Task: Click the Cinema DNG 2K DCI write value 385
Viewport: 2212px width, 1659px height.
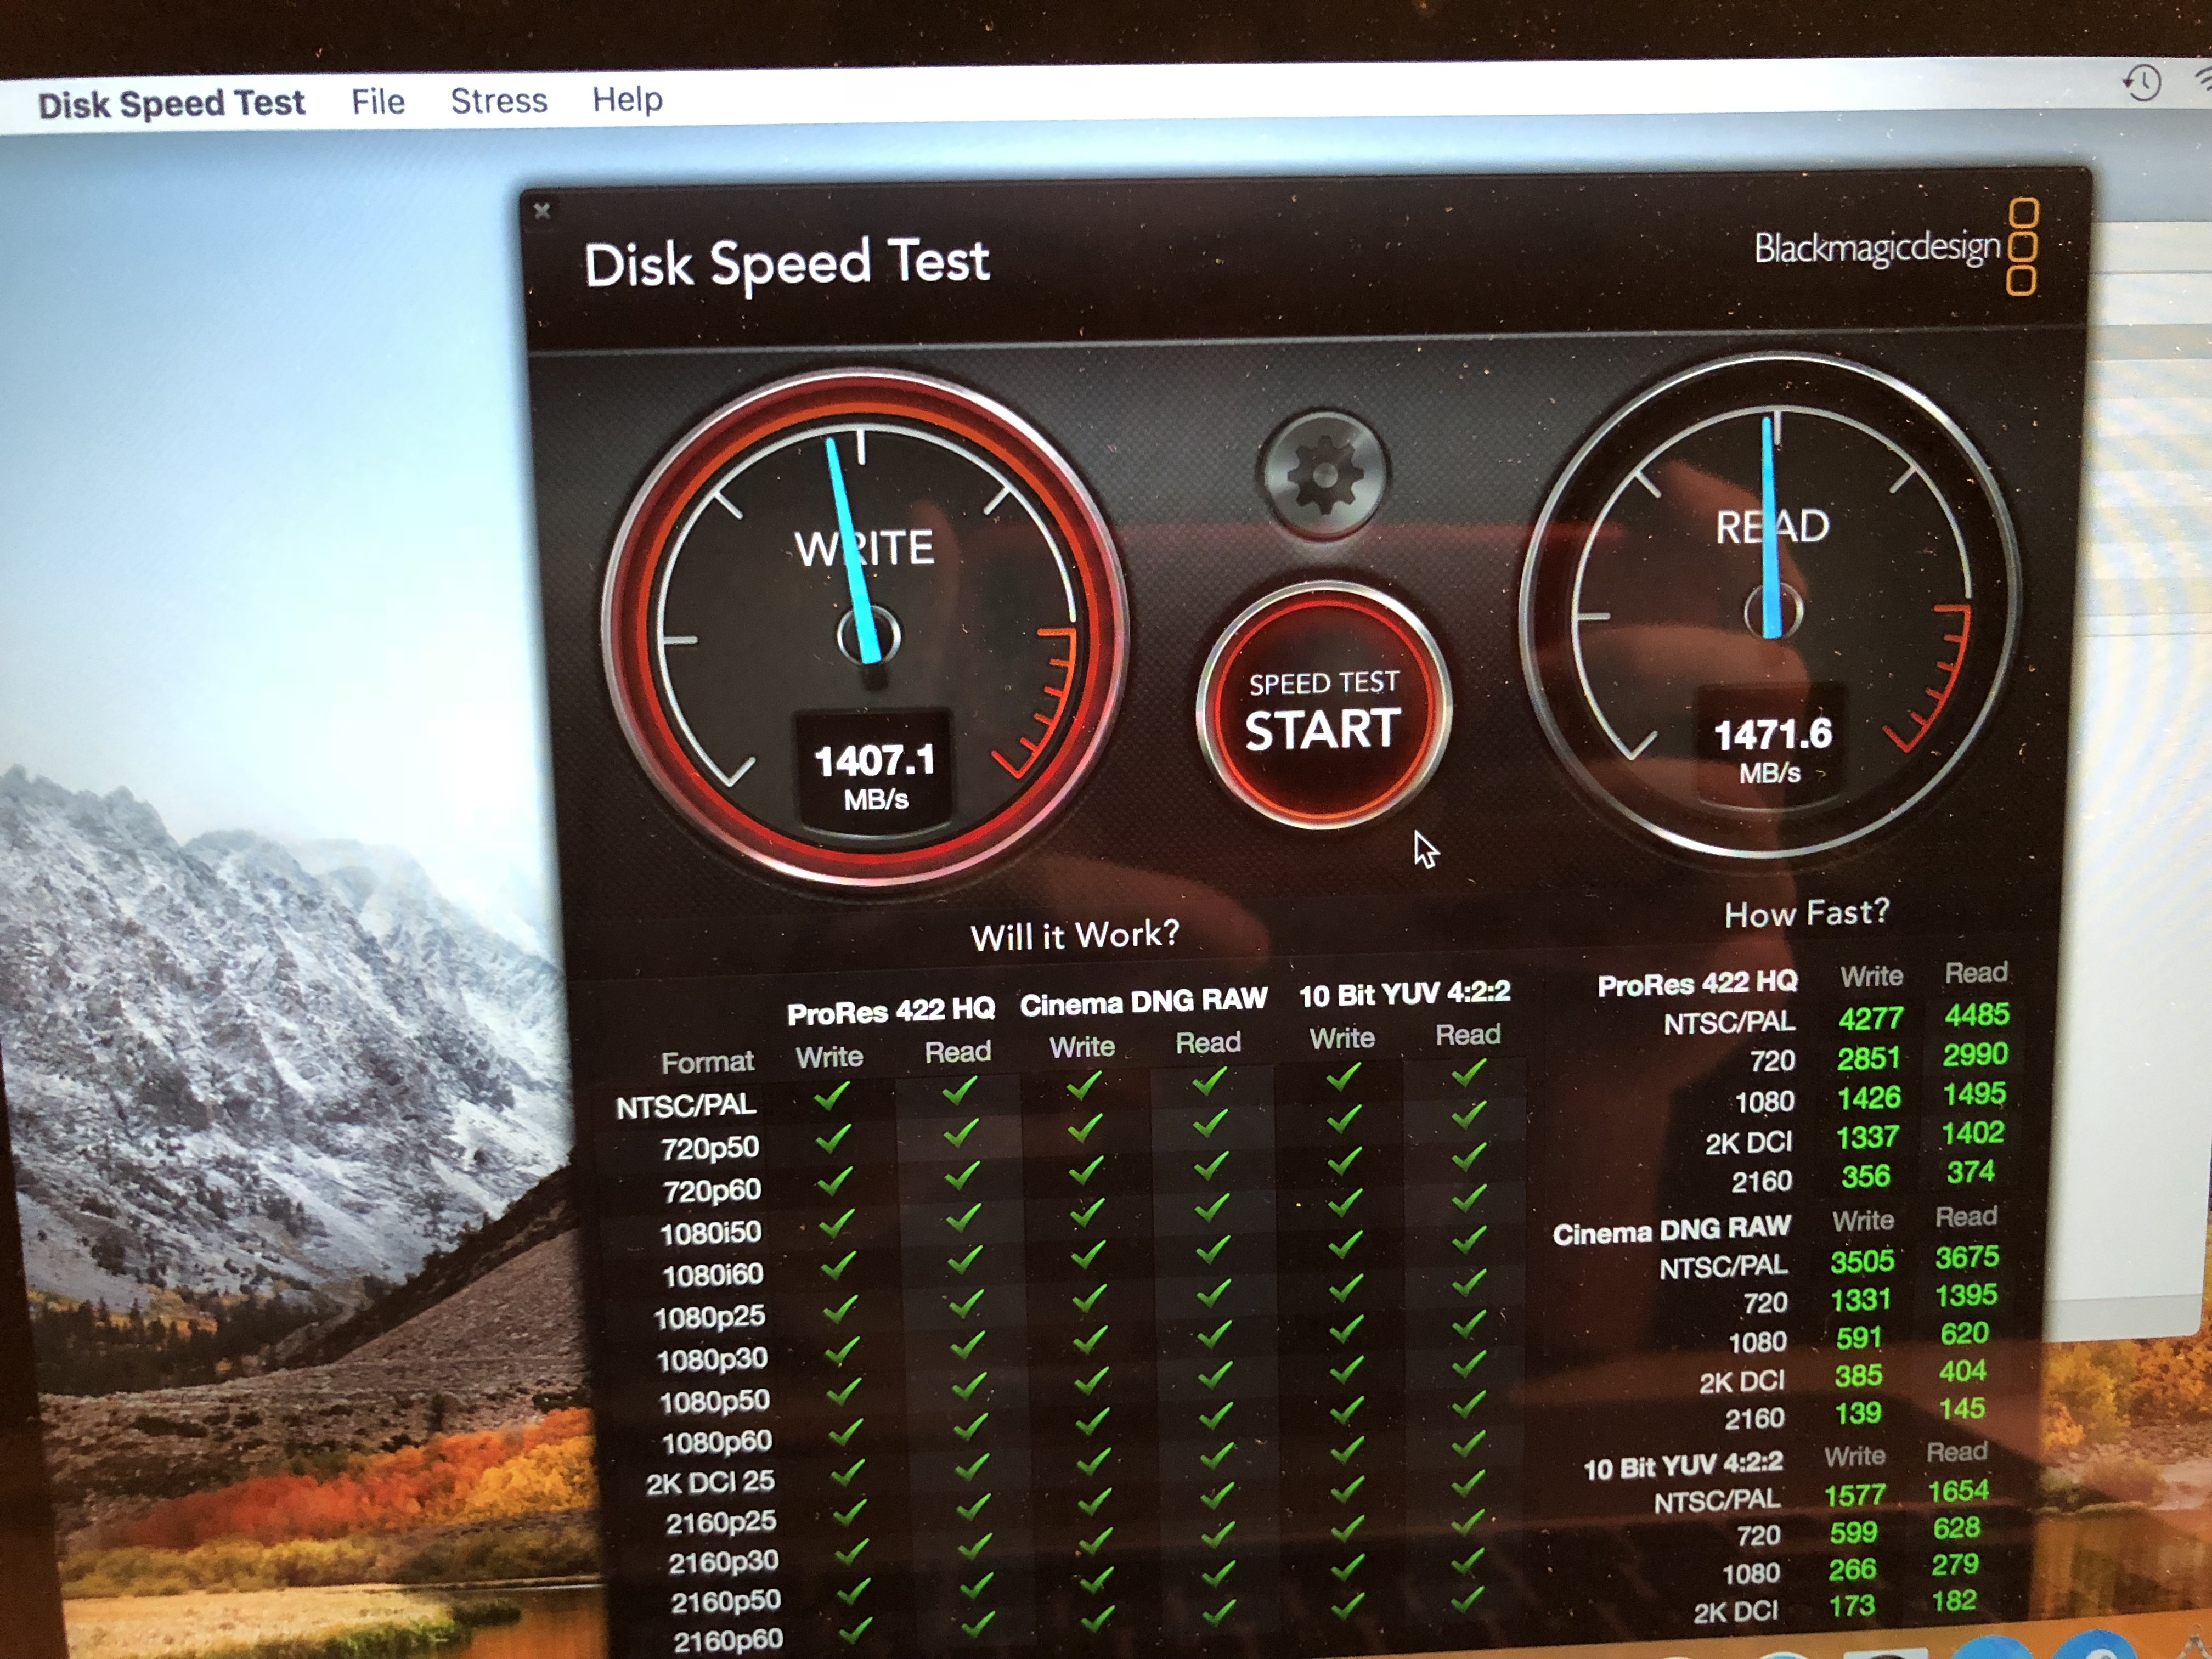Action: (1858, 1376)
